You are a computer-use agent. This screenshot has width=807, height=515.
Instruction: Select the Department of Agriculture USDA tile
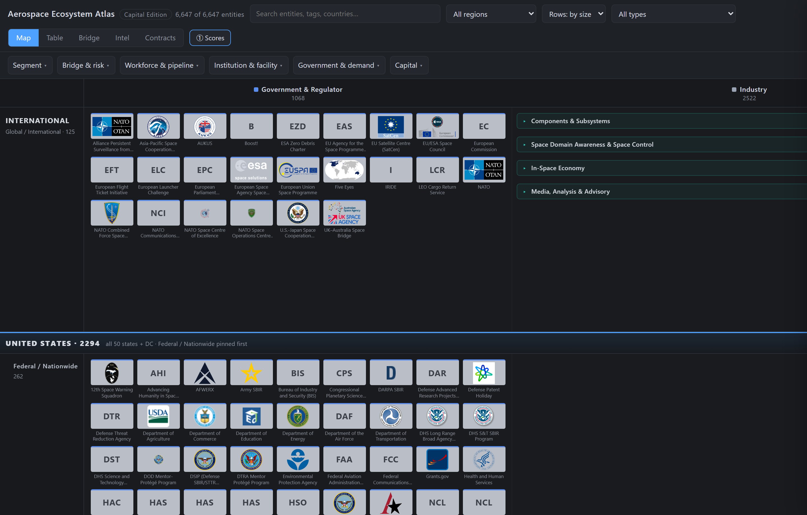158,416
